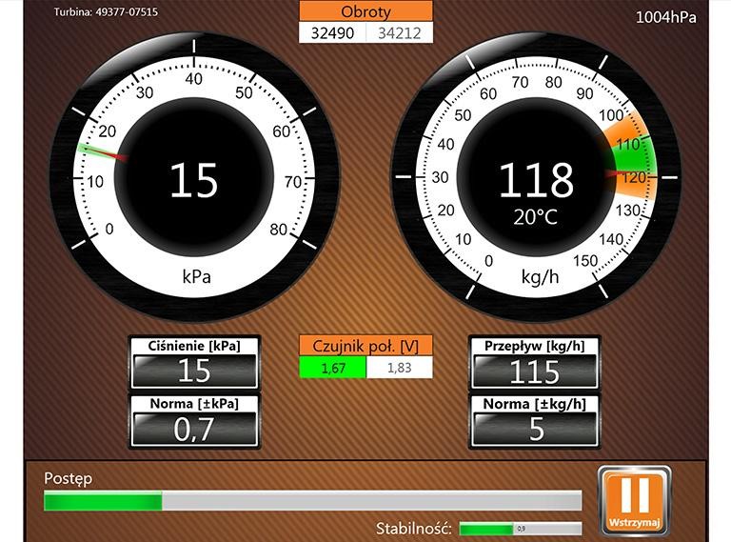Click the 20°C temperature reading

pyautogui.click(x=536, y=217)
